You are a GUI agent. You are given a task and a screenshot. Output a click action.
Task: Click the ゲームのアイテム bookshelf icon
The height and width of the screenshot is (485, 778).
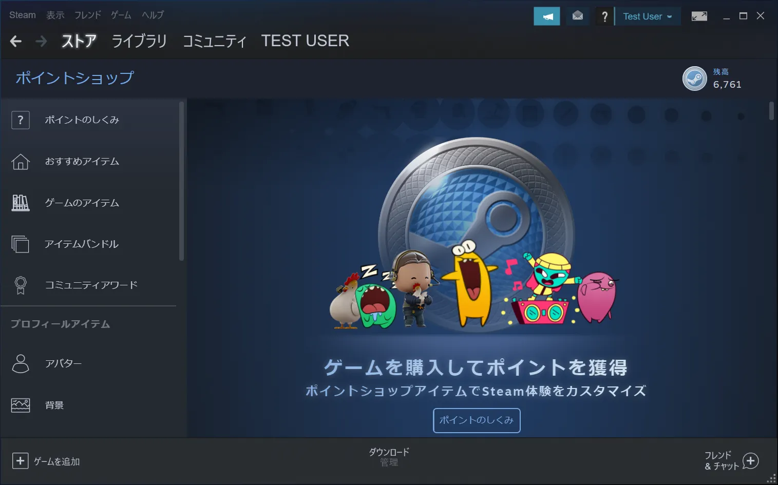[x=21, y=203]
